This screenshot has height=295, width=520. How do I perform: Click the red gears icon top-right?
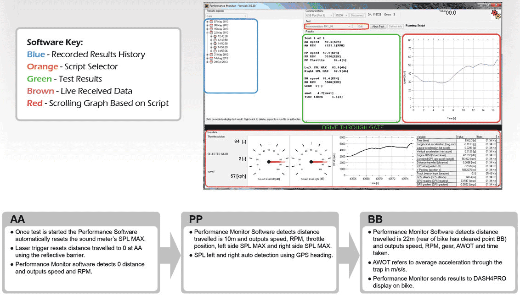[x=495, y=14]
